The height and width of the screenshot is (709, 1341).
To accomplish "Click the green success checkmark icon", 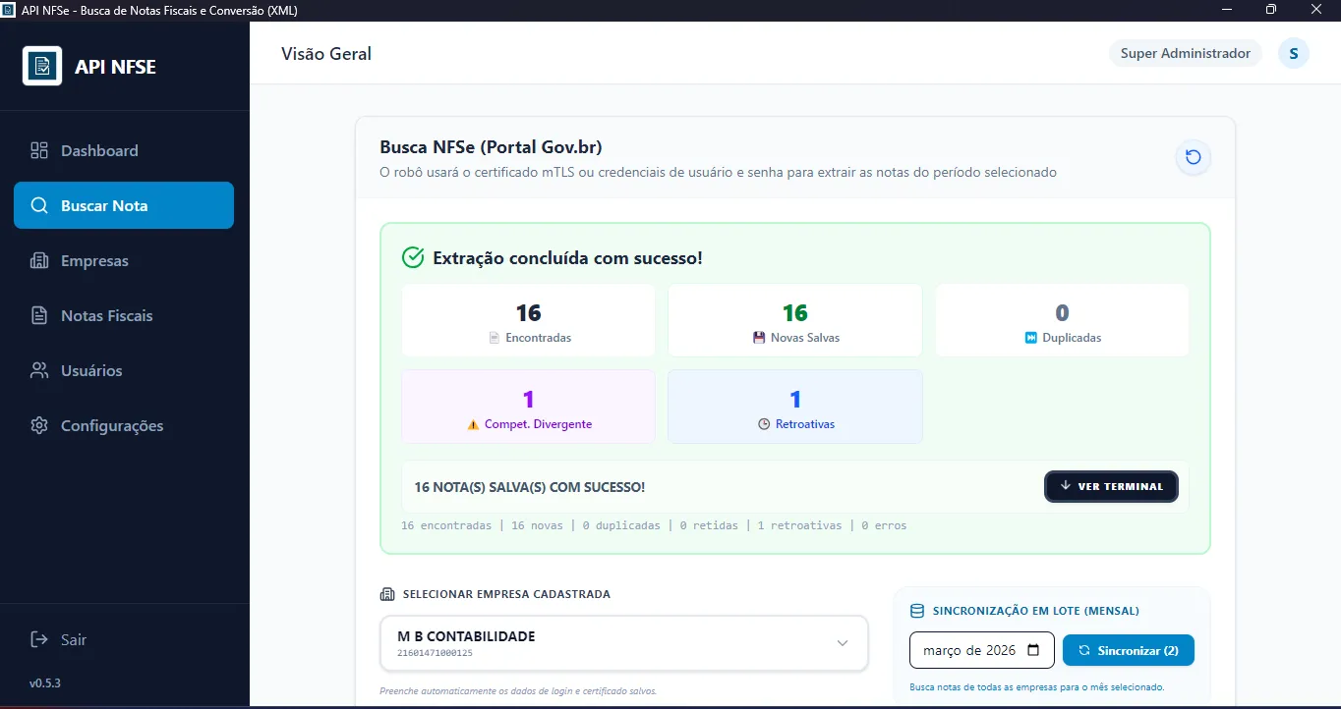I will (413, 257).
